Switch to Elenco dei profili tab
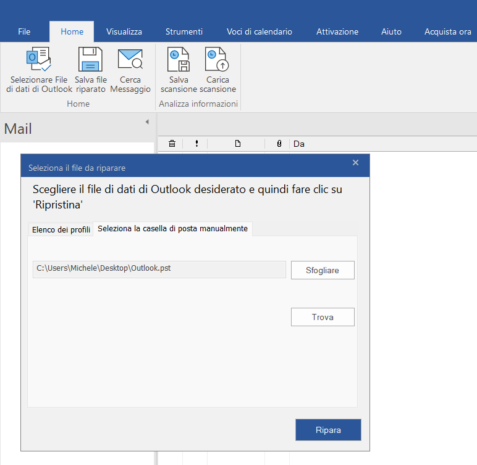Image resolution: width=477 pixels, height=465 pixels. [x=61, y=229]
